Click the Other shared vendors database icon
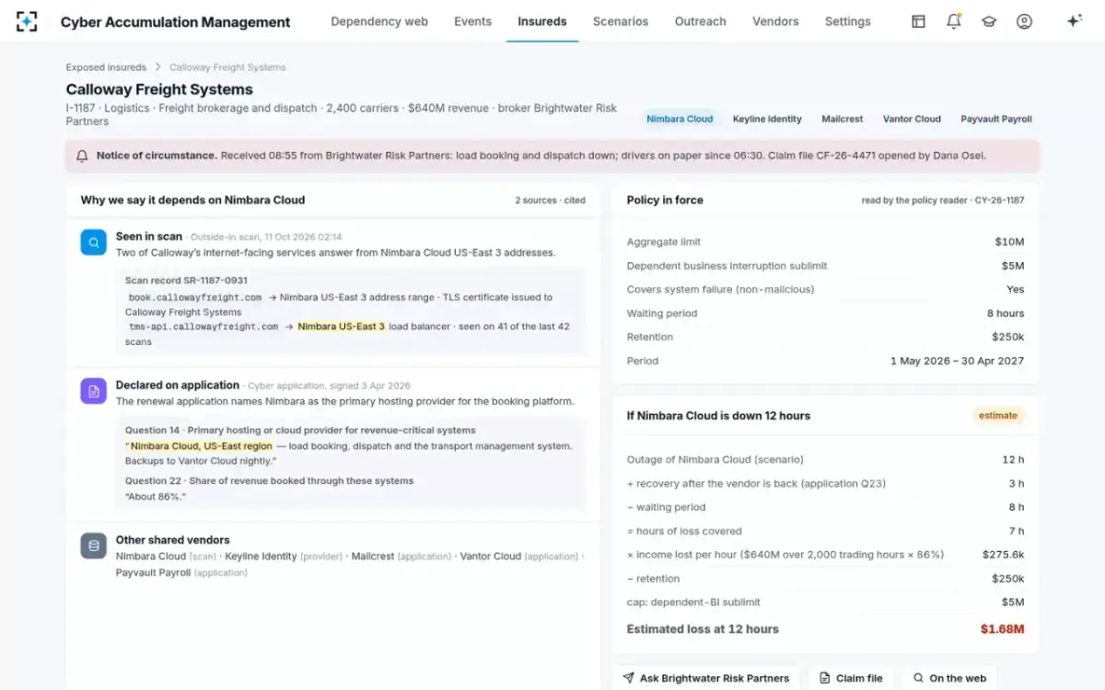1105x690 pixels. [x=93, y=546]
